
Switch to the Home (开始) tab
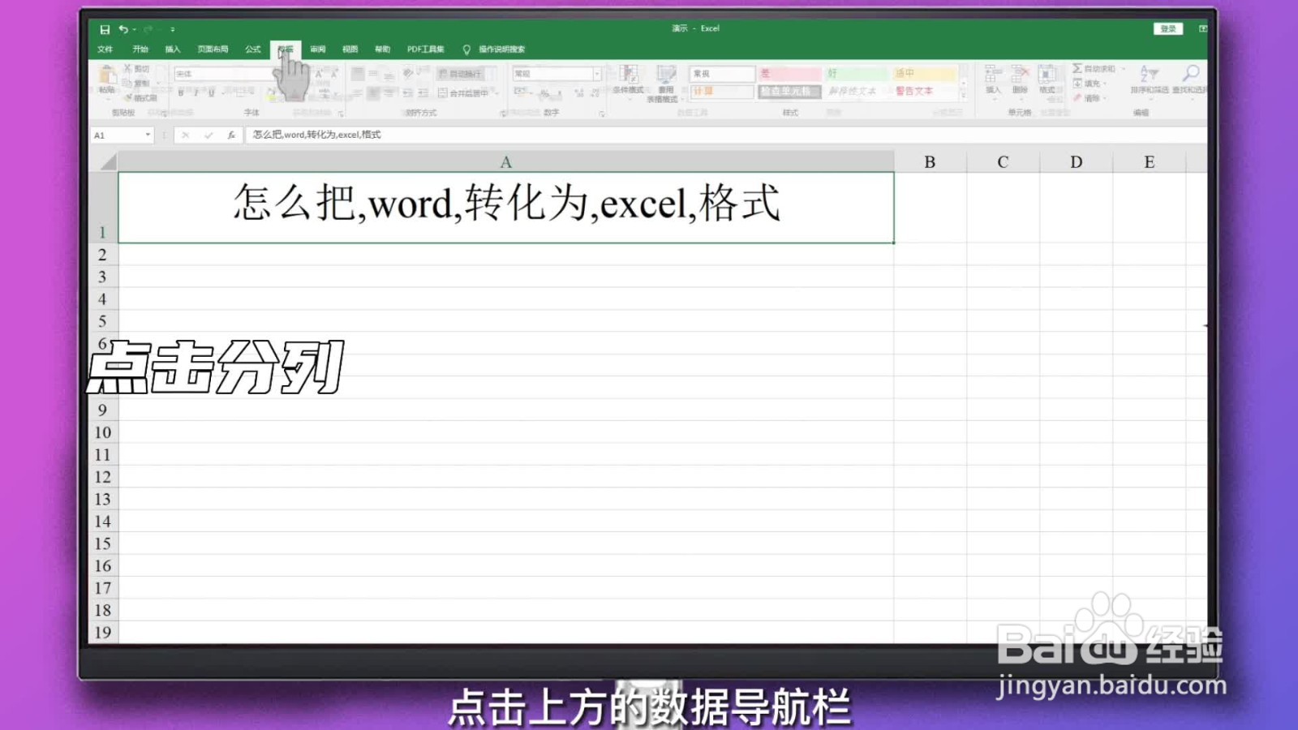pos(140,49)
